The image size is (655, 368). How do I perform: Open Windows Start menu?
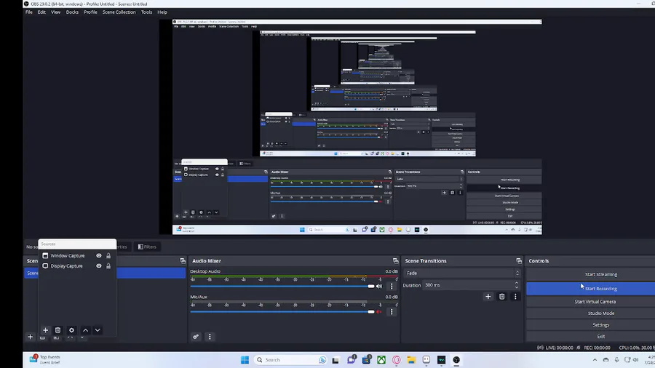click(245, 360)
